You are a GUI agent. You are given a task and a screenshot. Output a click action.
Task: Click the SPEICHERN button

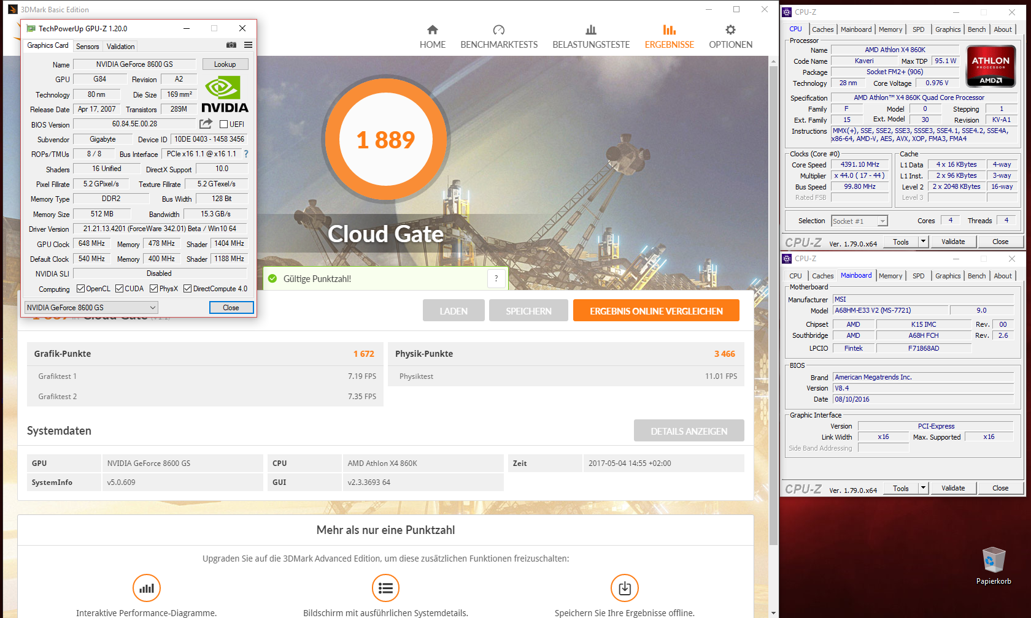click(x=528, y=311)
